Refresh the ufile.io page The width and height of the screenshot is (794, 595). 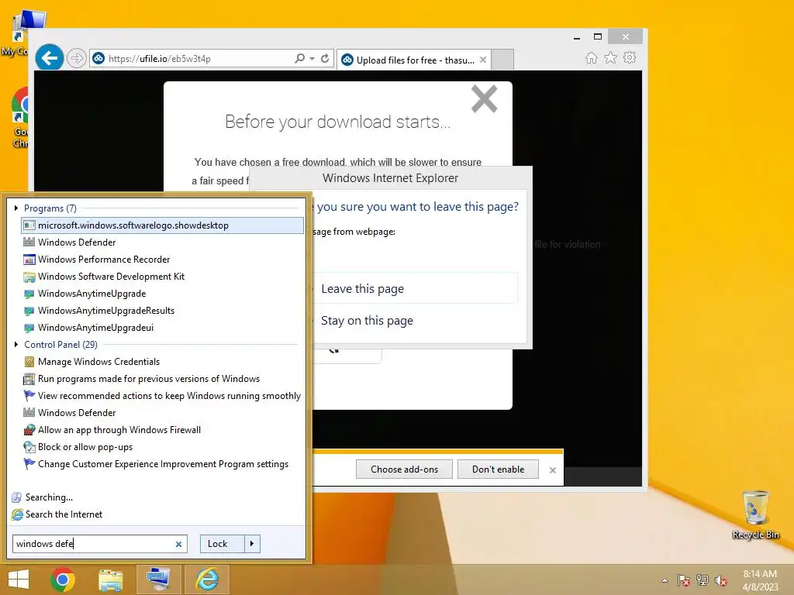[x=325, y=58]
